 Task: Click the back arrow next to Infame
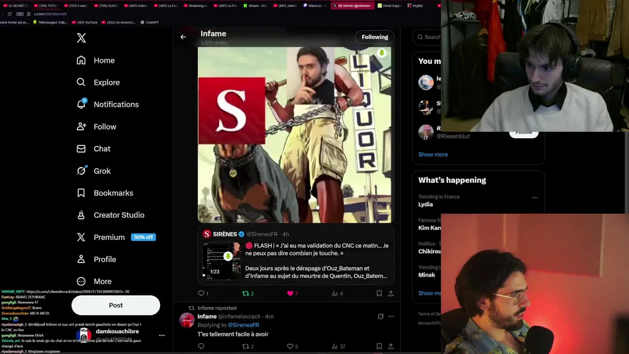183,37
